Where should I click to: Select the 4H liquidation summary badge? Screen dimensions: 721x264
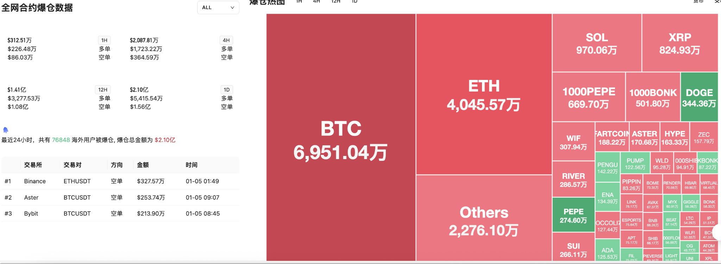point(226,40)
